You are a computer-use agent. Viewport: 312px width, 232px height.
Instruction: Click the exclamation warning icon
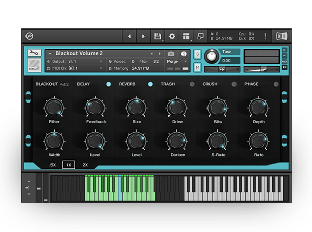click(265, 36)
